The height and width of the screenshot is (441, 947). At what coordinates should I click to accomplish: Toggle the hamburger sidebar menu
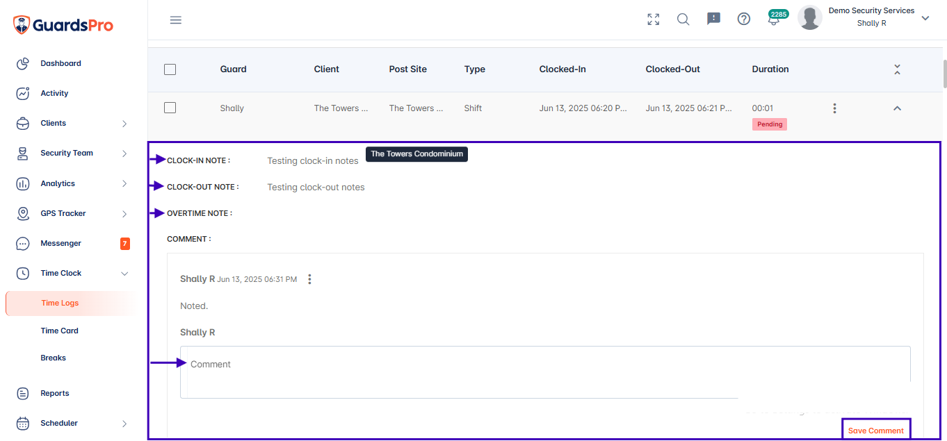176,20
